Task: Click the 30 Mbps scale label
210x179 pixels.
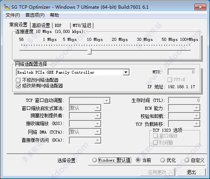Action: click(x=145, y=39)
